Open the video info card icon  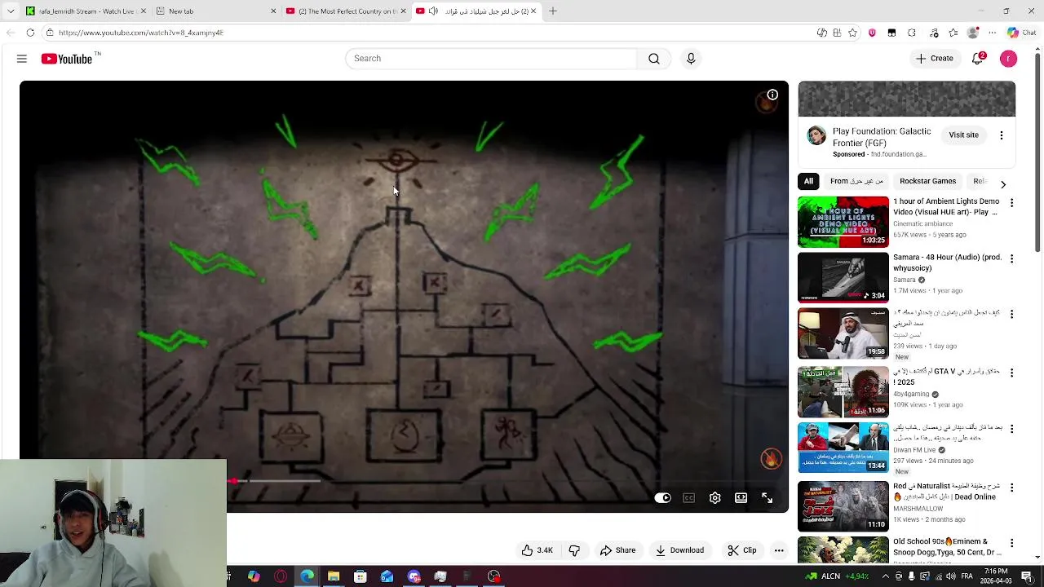point(772,95)
